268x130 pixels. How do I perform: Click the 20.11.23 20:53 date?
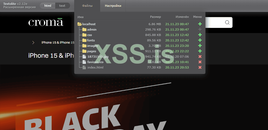[177, 67]
